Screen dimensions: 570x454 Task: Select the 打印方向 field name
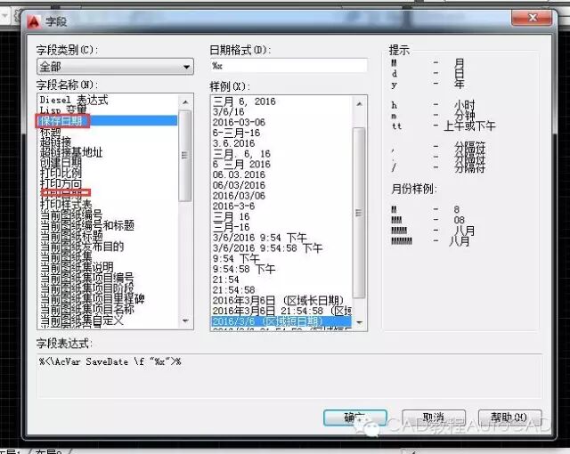point(61,183)
